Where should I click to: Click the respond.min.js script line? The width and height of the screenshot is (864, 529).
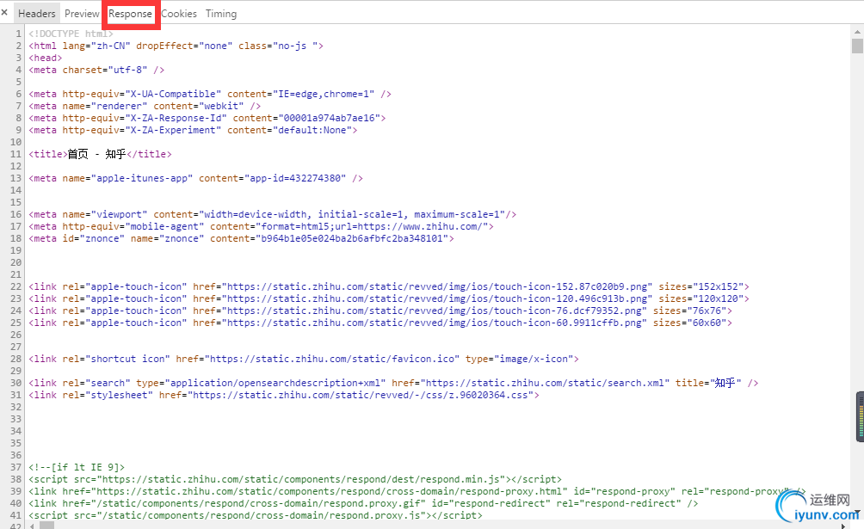tap(295, 479)
